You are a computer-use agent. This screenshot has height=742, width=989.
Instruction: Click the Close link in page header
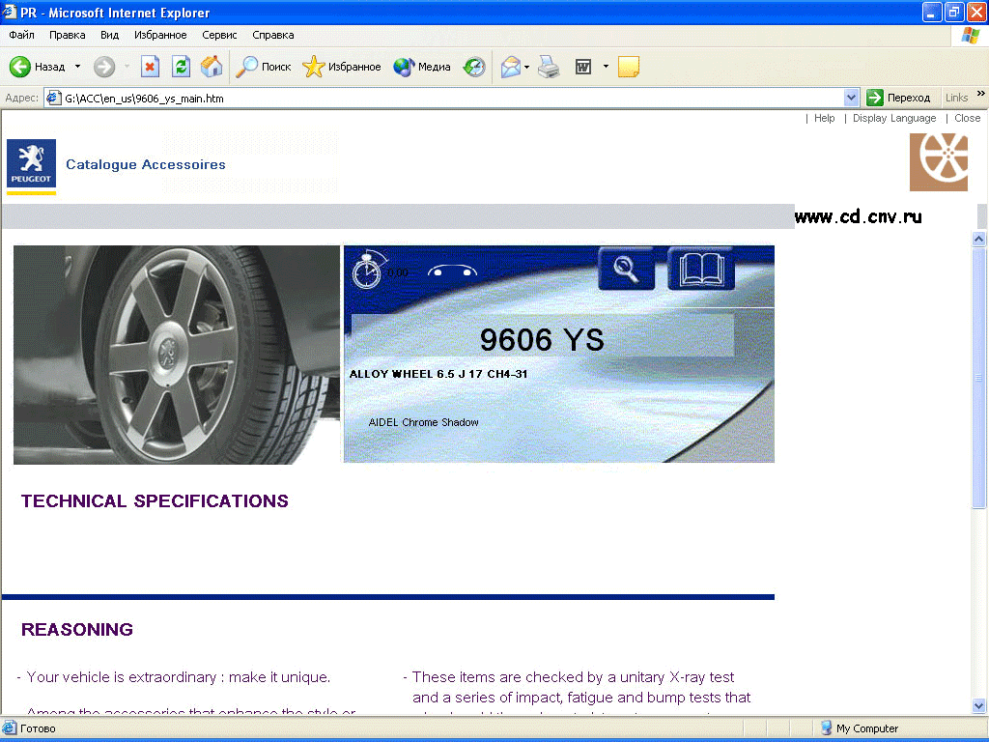pos(967,118)
